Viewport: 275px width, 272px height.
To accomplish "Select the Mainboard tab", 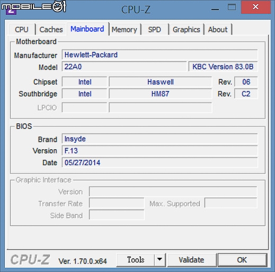I will point(87,29).
